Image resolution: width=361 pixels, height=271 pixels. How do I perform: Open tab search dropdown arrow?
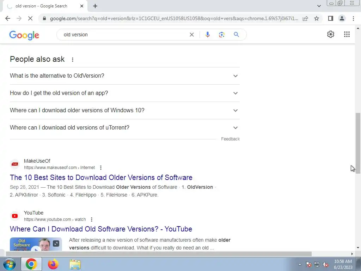coord(319,6)
